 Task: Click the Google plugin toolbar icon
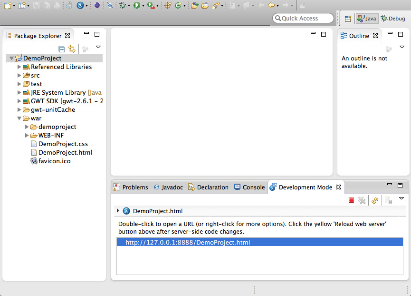[80, 5]
